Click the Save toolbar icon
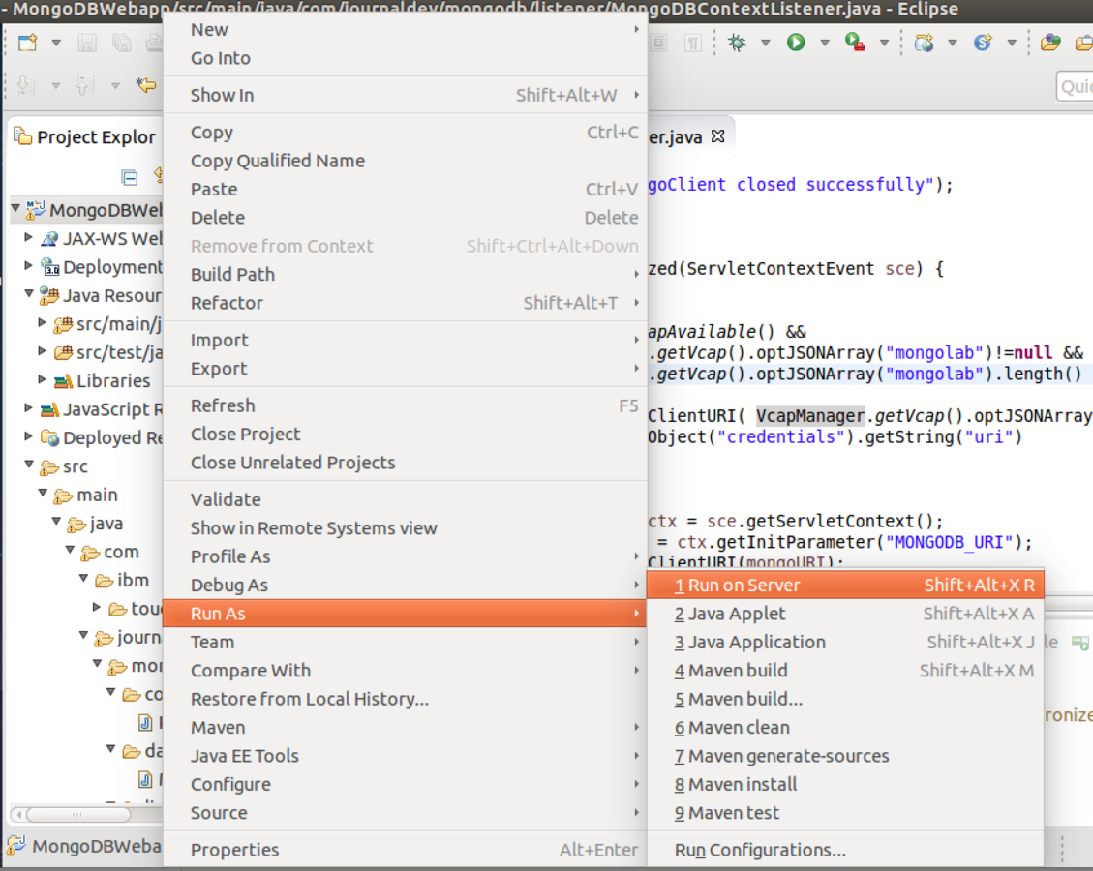This screenshot has width=1093, height=871. click(x=87, y=43)
